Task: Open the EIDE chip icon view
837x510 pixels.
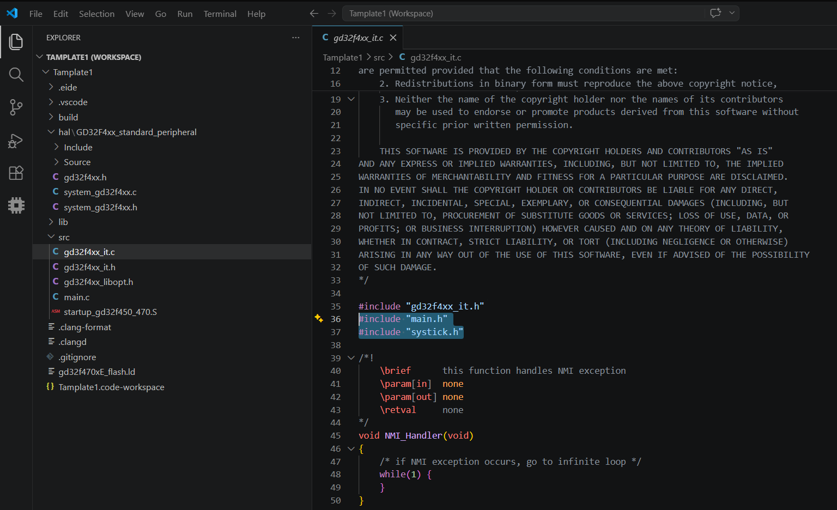Action: [x=16, y=205]
